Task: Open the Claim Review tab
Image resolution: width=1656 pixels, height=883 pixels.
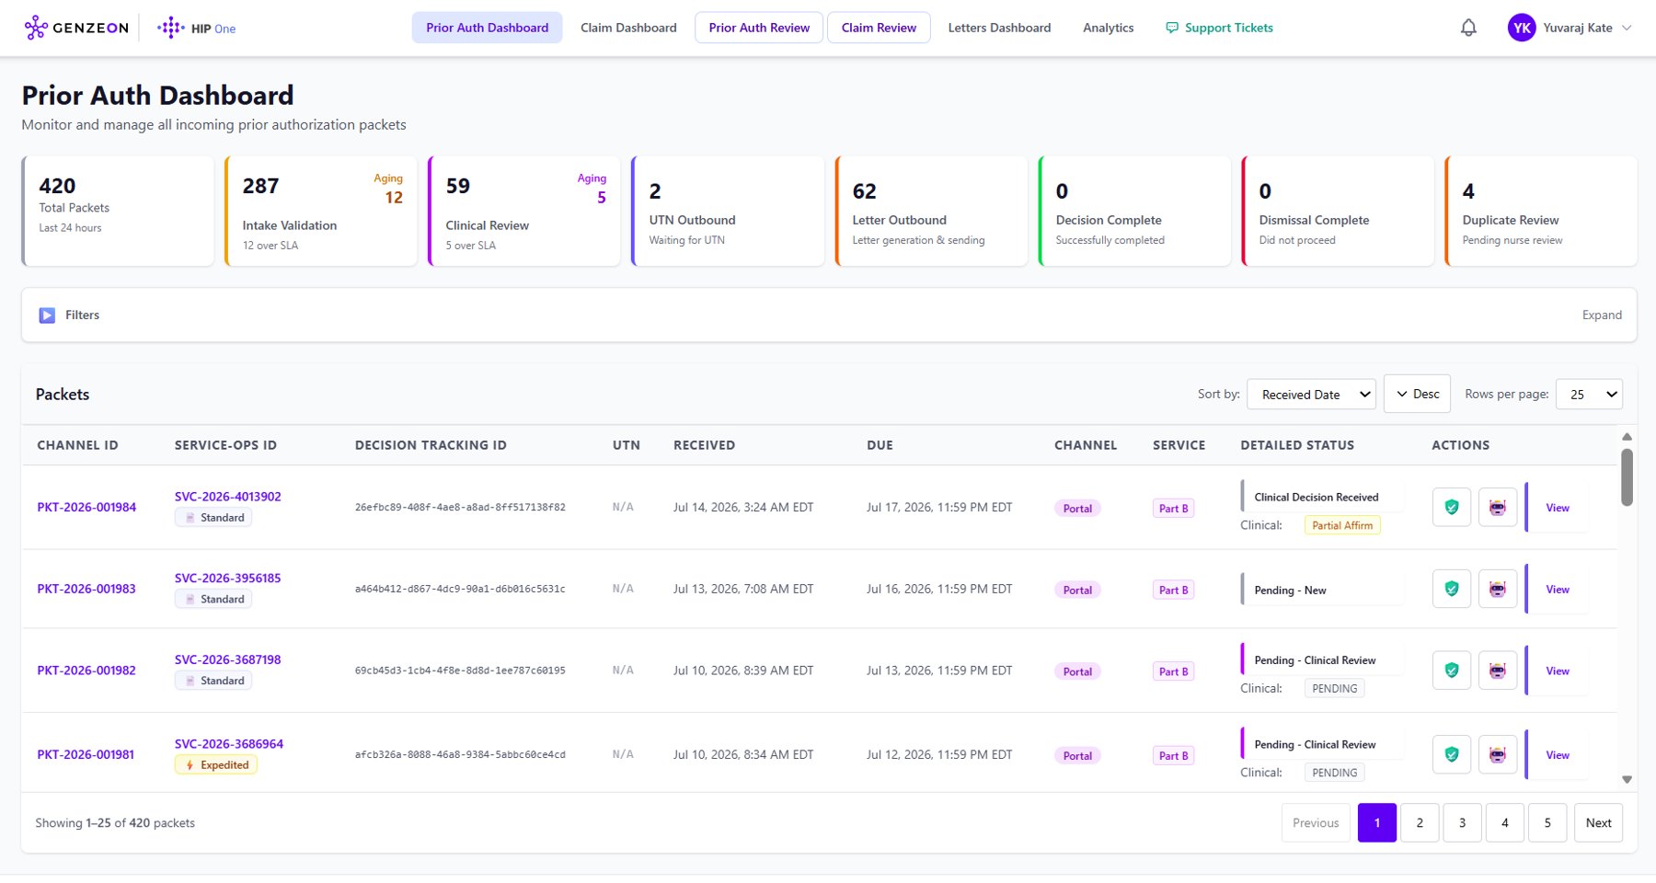Action: 879,28
